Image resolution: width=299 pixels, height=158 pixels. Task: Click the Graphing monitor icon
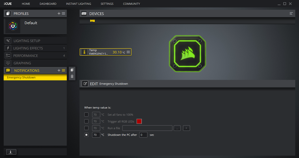pyautogui.click(x=8, y=63)
